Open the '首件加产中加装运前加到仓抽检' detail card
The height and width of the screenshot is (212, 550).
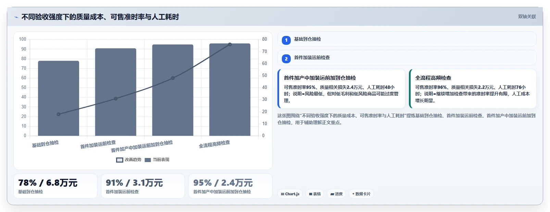[x=341, y=89]
